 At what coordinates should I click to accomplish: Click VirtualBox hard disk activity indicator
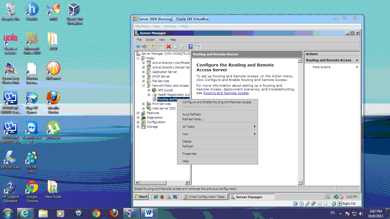click(295, 204)
